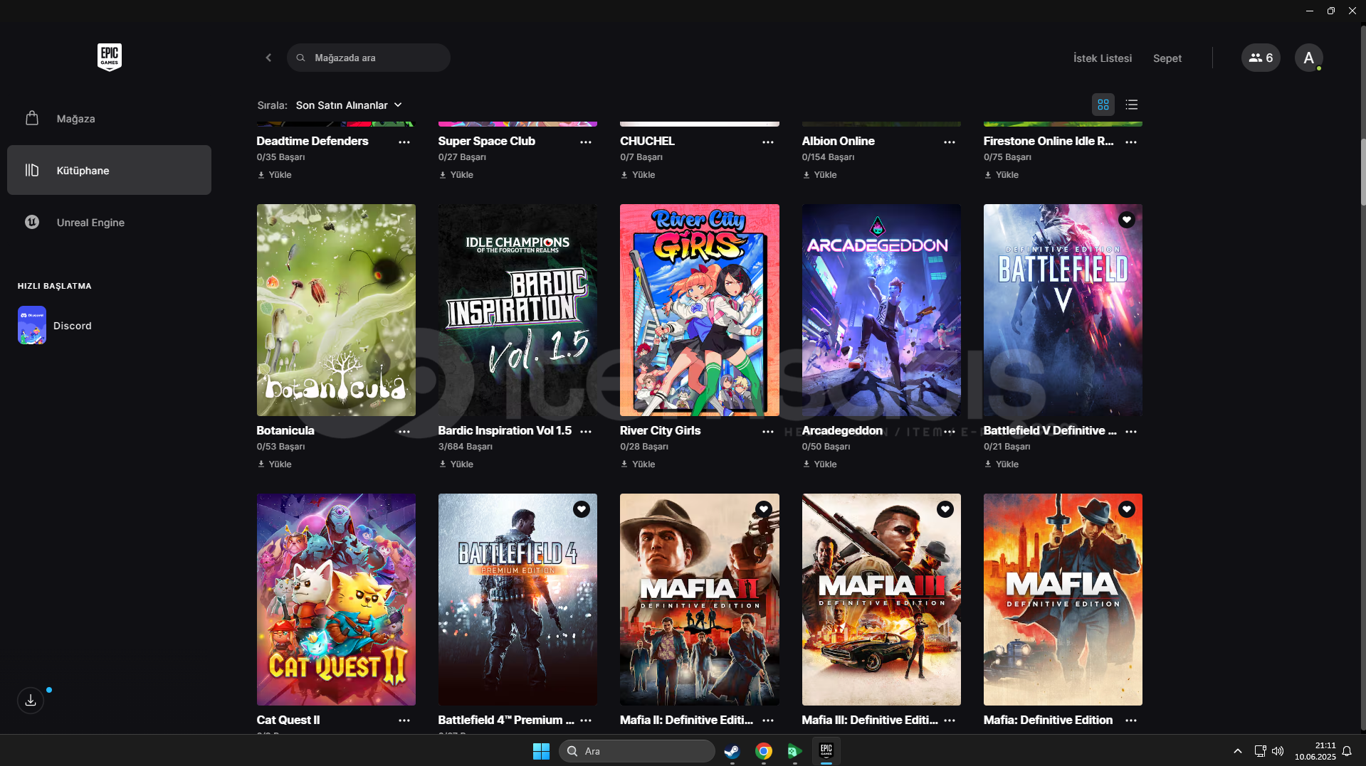Open Arcadegeddon cover art
The height and width of the screenshot is (766, 1366).
point(881,310)
